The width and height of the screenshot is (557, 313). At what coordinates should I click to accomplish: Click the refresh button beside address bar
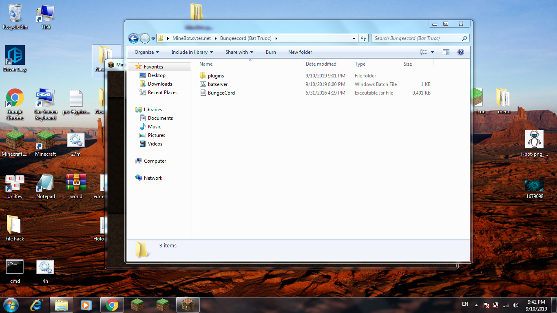pos(363,38)
